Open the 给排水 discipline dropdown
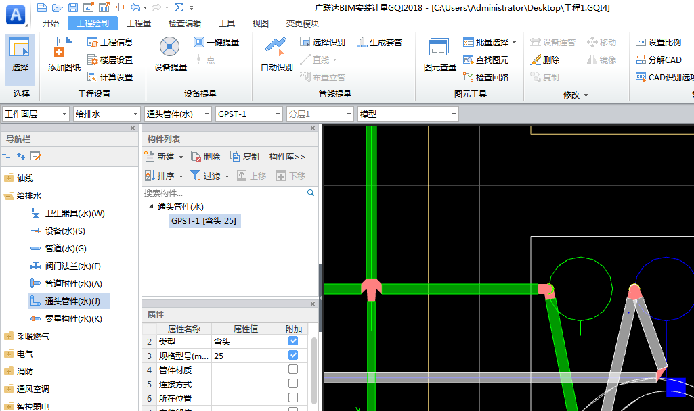The width and height of the screenshot is (694, 411). 107,114
